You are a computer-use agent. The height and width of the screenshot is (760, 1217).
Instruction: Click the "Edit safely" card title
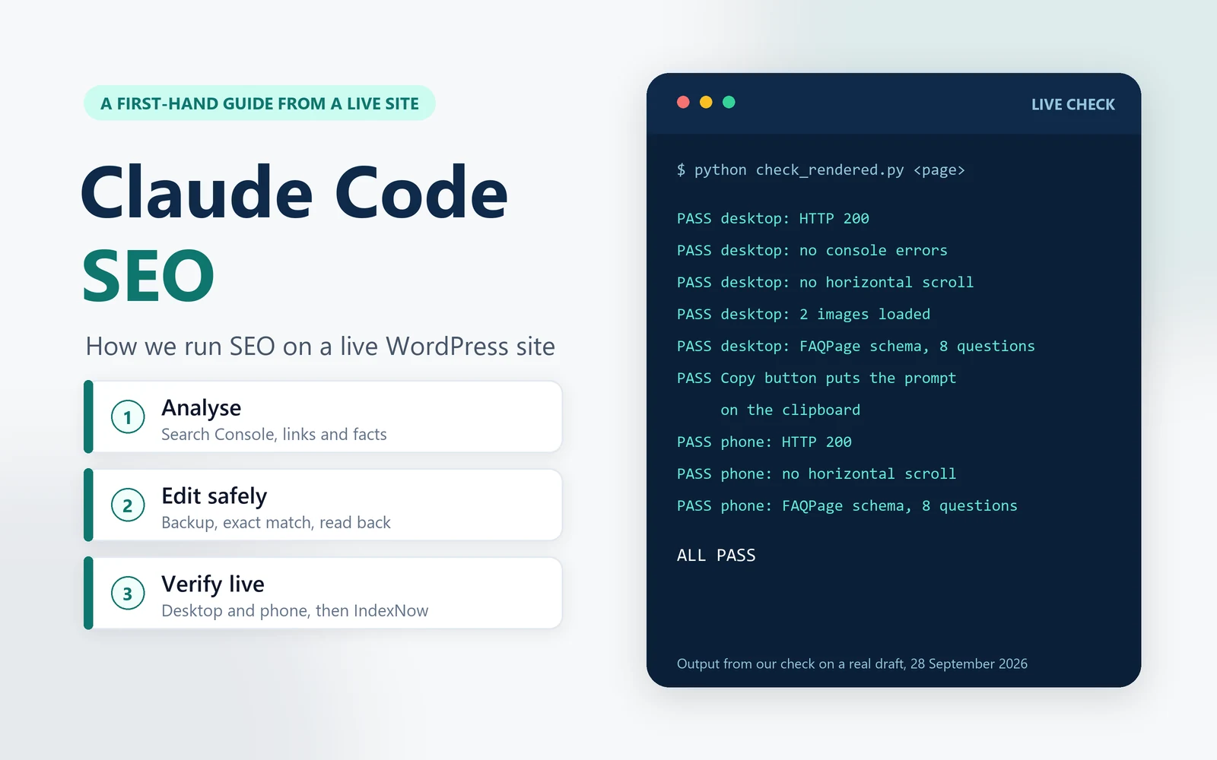coord(214,496)
